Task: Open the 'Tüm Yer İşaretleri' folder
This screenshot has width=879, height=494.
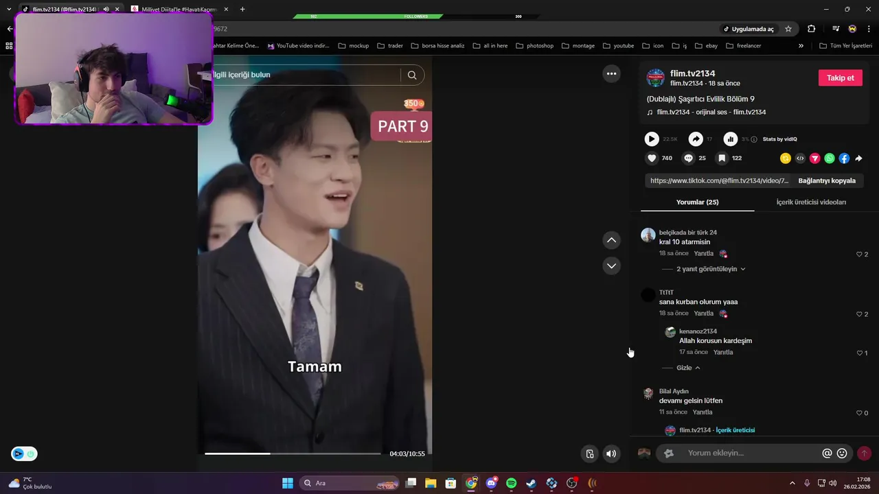Action: (x=846, y=46)
